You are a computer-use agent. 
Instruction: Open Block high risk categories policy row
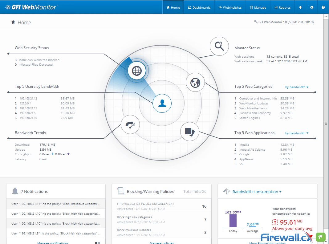(161, 219)
